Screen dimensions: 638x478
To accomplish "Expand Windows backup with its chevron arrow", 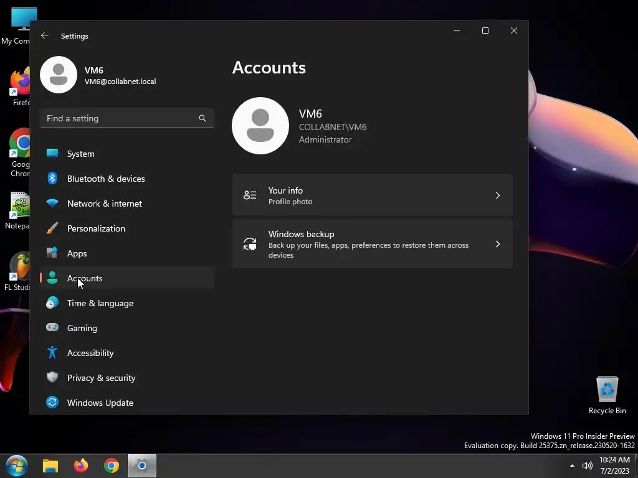I will click(x=498, y=244).
